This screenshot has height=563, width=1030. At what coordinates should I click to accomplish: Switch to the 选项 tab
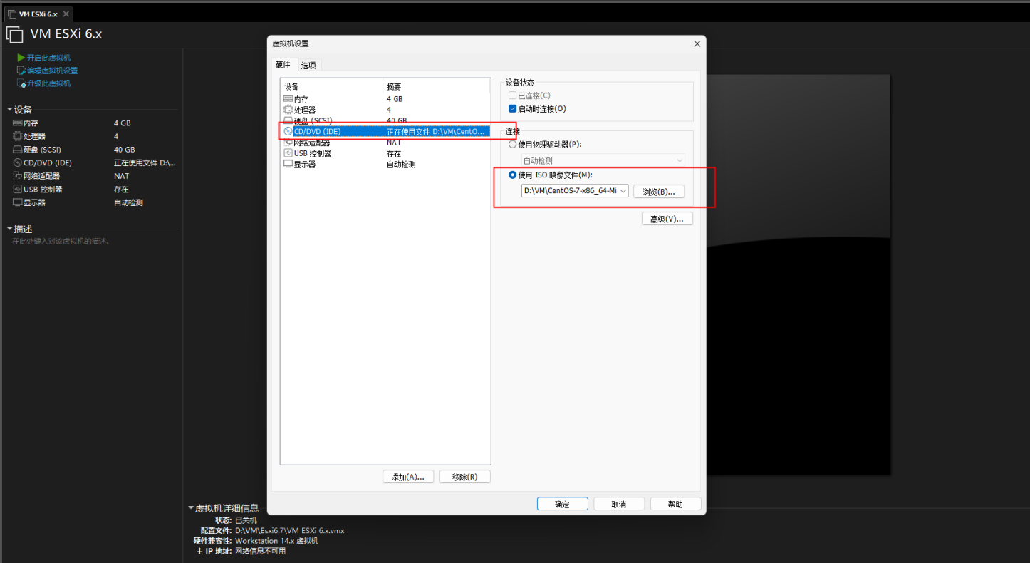(x=308, y=65)
